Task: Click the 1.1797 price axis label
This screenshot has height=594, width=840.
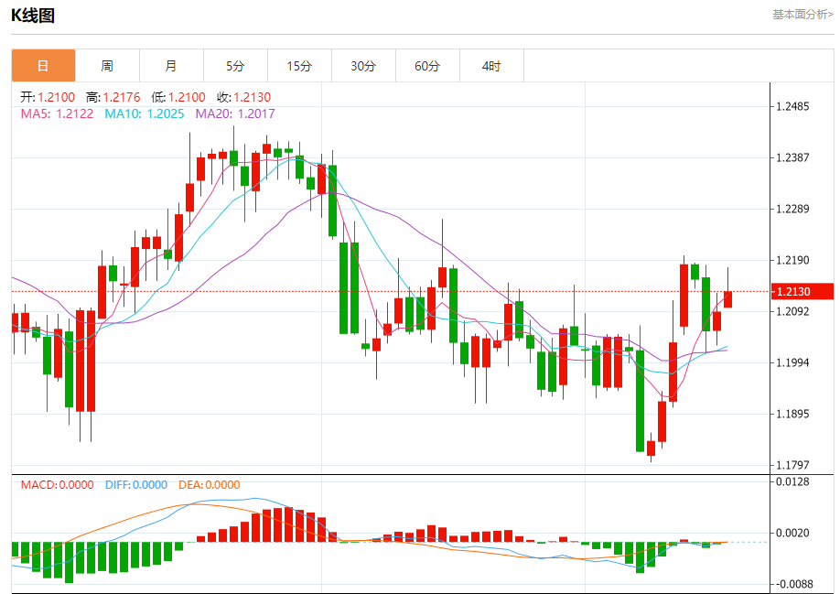Action: [792, 465]
